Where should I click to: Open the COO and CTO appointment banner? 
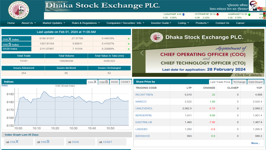(198, 53)
